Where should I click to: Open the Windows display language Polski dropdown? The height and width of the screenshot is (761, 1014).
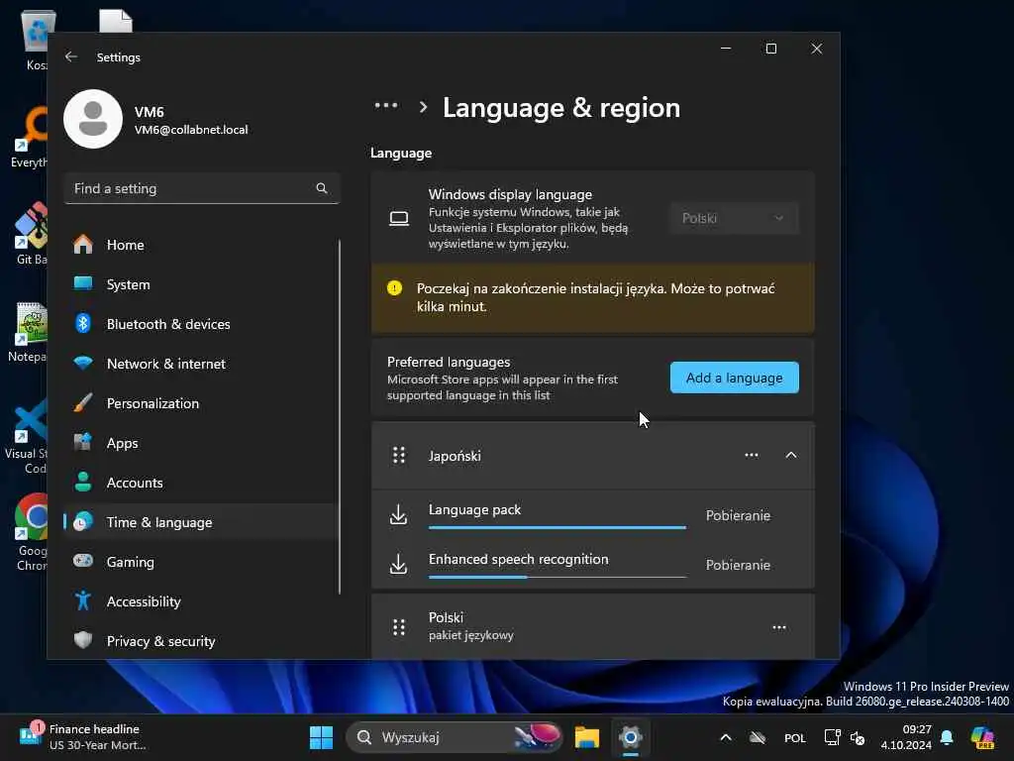click(734, 219)
